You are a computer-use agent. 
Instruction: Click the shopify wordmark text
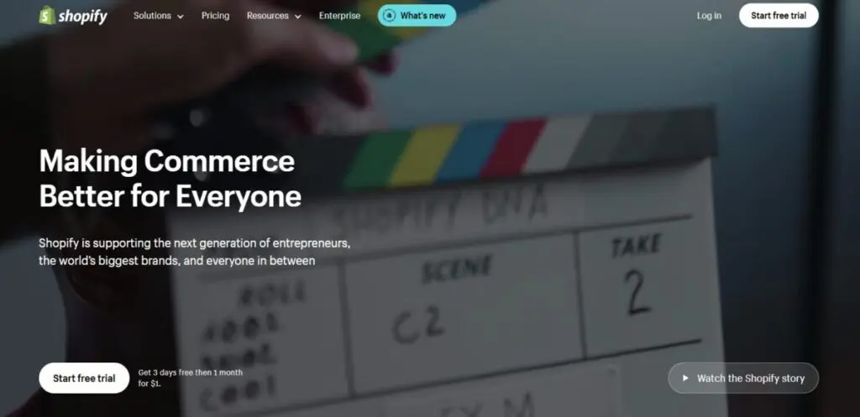click(83, 17)
